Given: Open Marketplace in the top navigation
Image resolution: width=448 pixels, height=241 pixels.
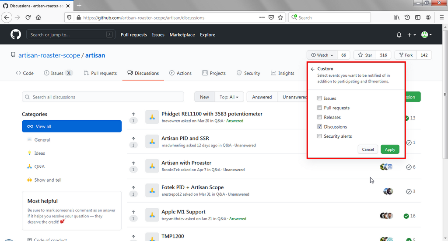Looking at the screenshot, I should [x=182, y=35].
